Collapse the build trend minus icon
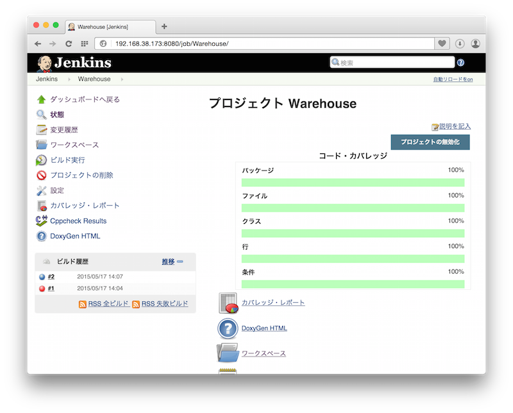The height and width of the screenshot is (413, 513). [180, 262]
